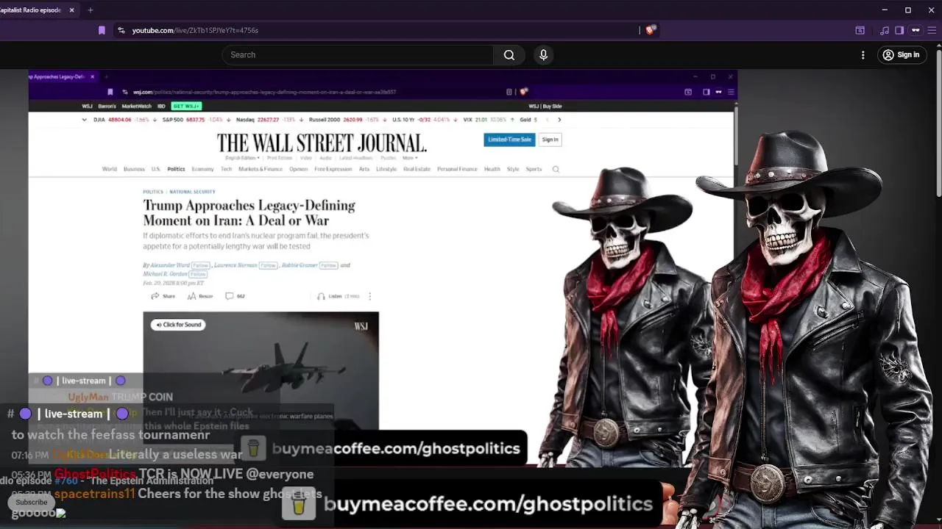Click the bookmark icon in address bar
Image resolution: width=942 pixels, height=529 pixels.
point(102,30)
